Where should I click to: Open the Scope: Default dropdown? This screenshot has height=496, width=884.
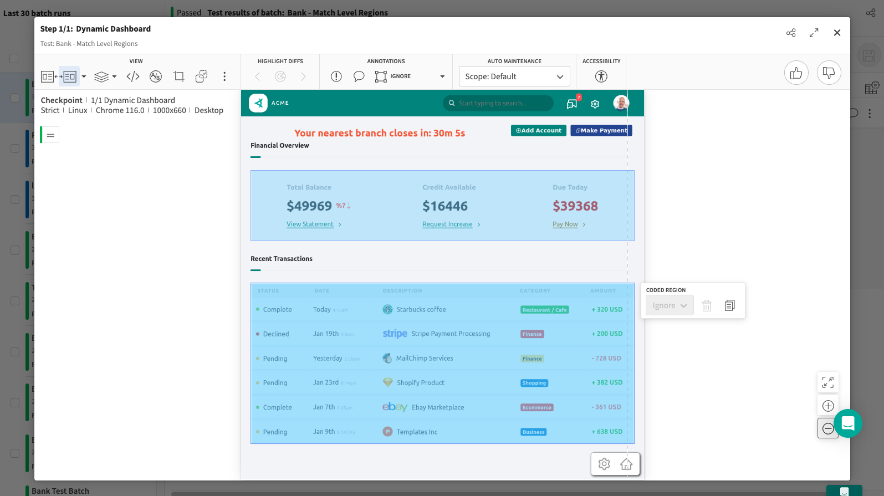tap(514, 76)
